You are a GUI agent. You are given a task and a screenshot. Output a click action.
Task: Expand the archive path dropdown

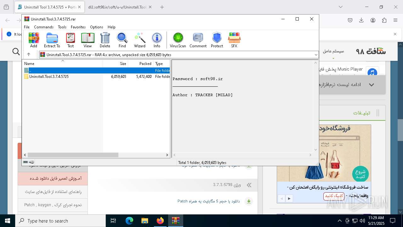(316, 55)
